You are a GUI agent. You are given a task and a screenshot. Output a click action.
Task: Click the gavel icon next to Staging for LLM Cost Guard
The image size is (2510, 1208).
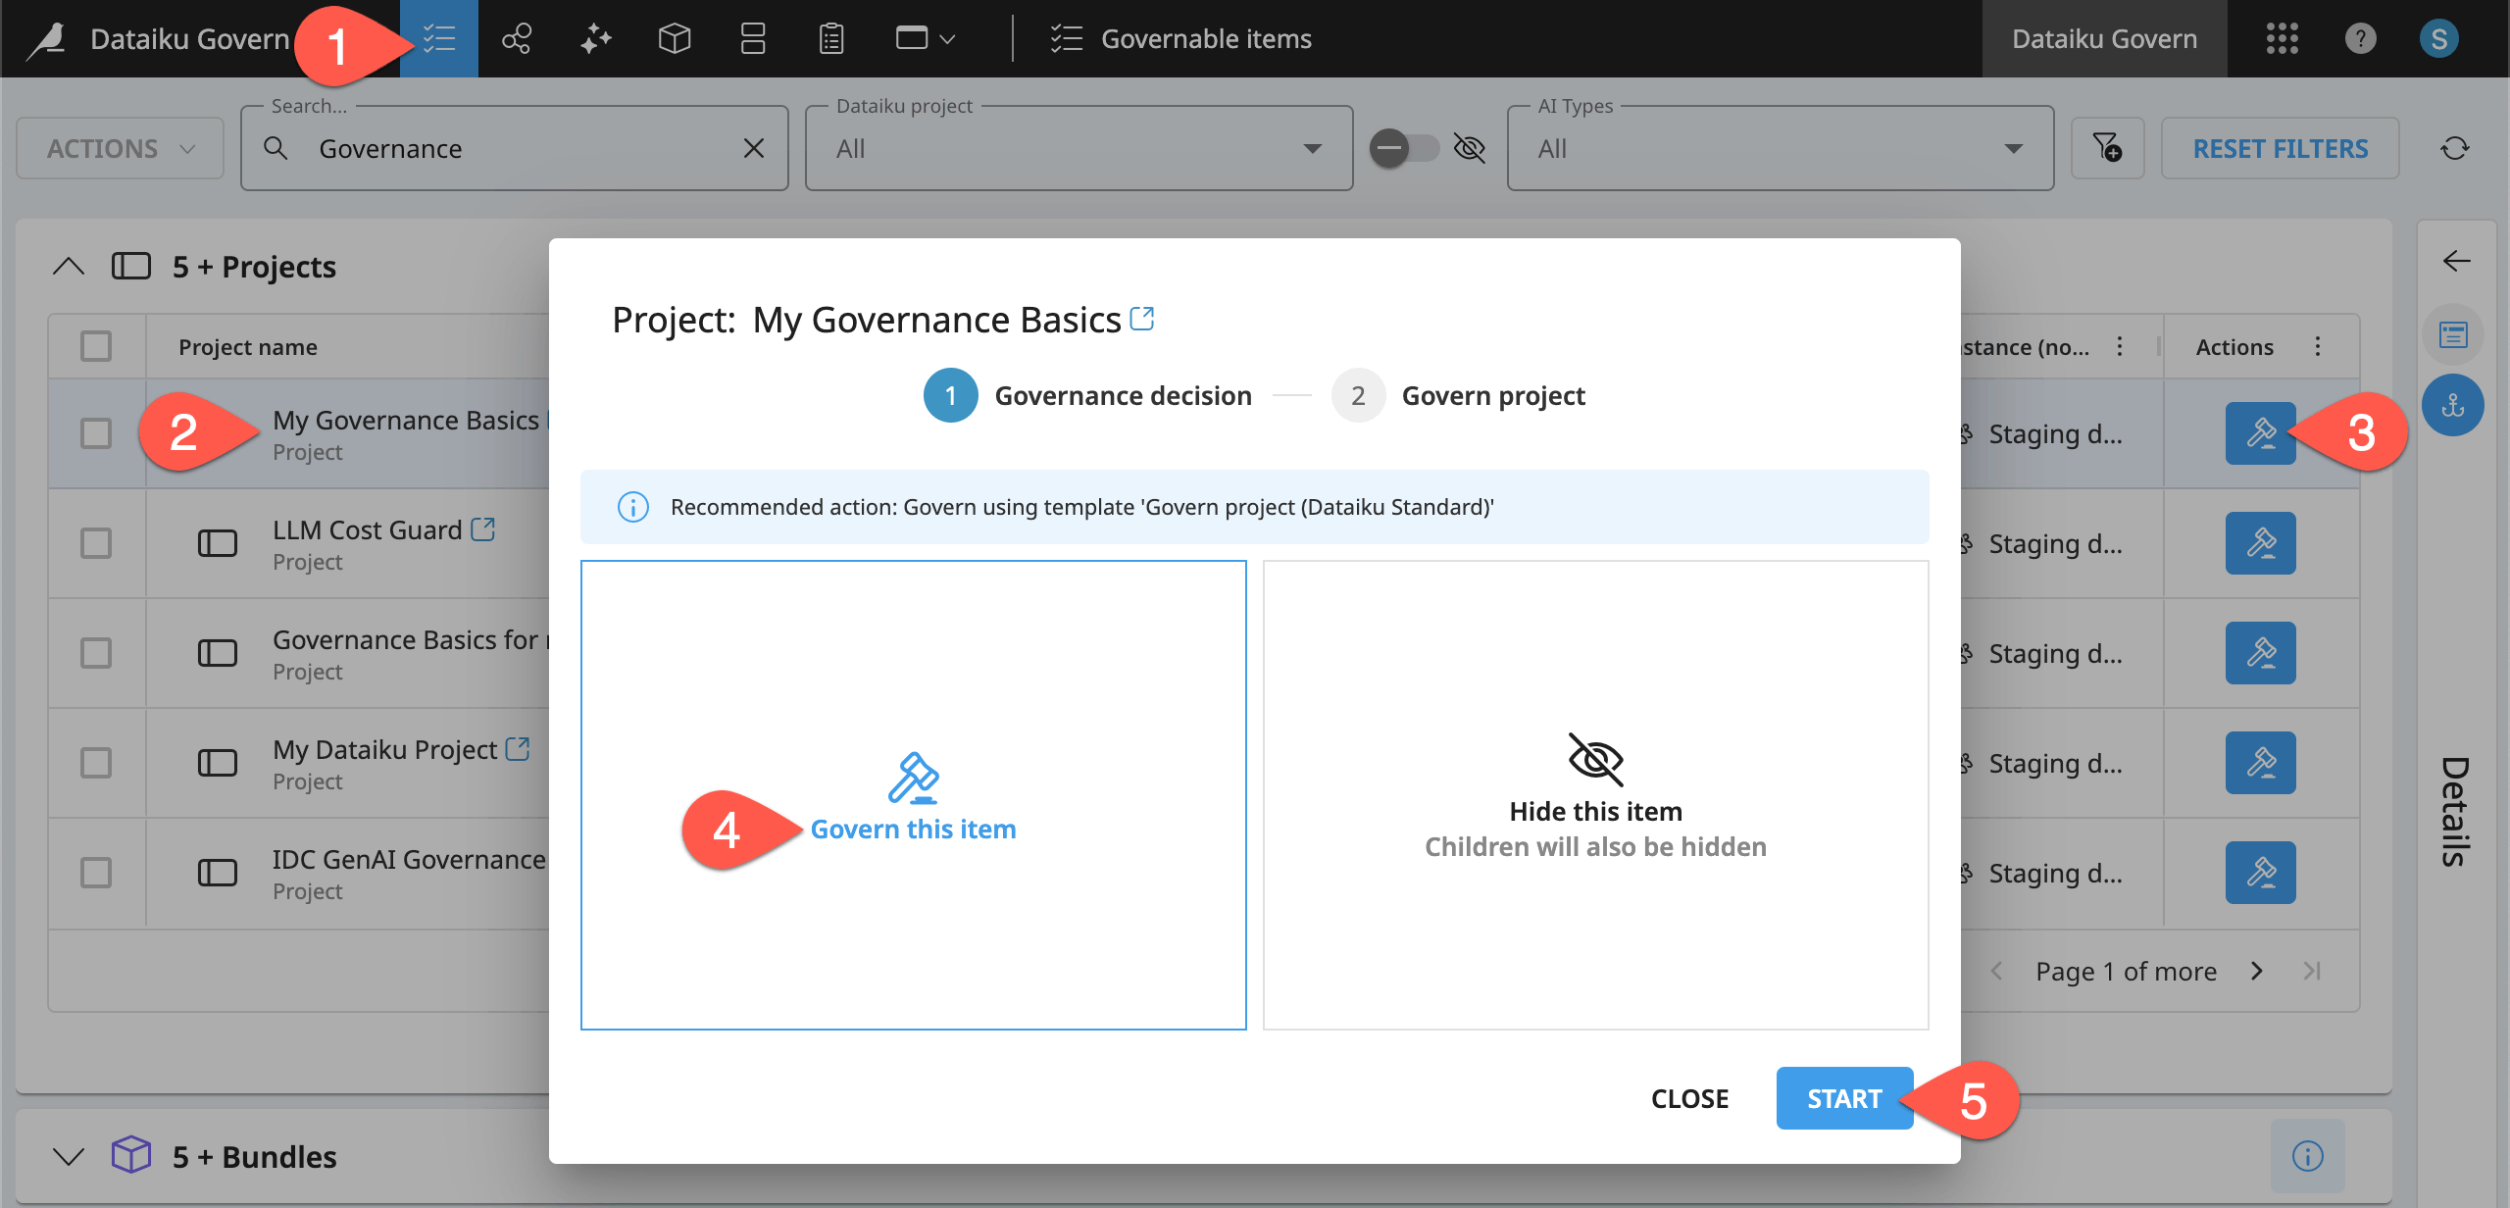point(2262,542)
